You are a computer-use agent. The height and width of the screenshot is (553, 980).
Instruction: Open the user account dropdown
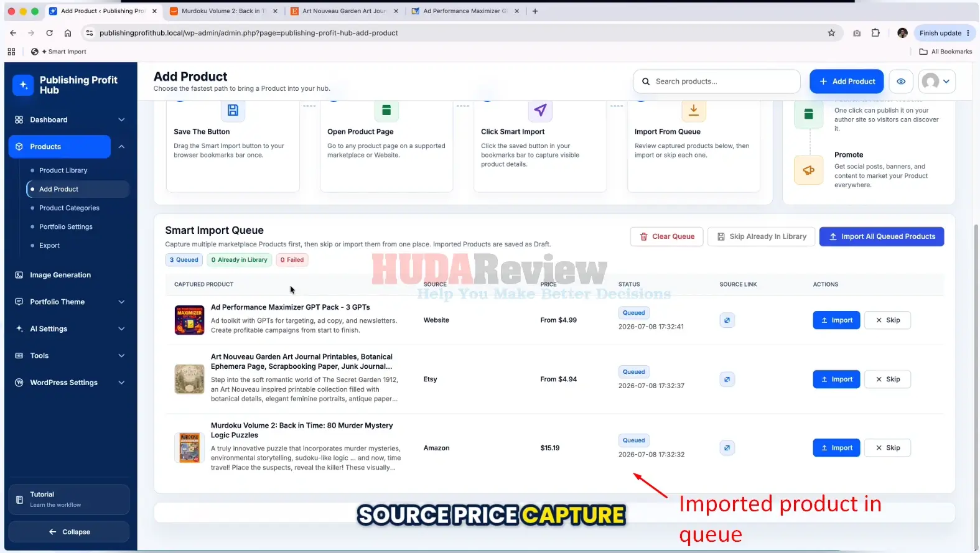click(x=937, y=81)
